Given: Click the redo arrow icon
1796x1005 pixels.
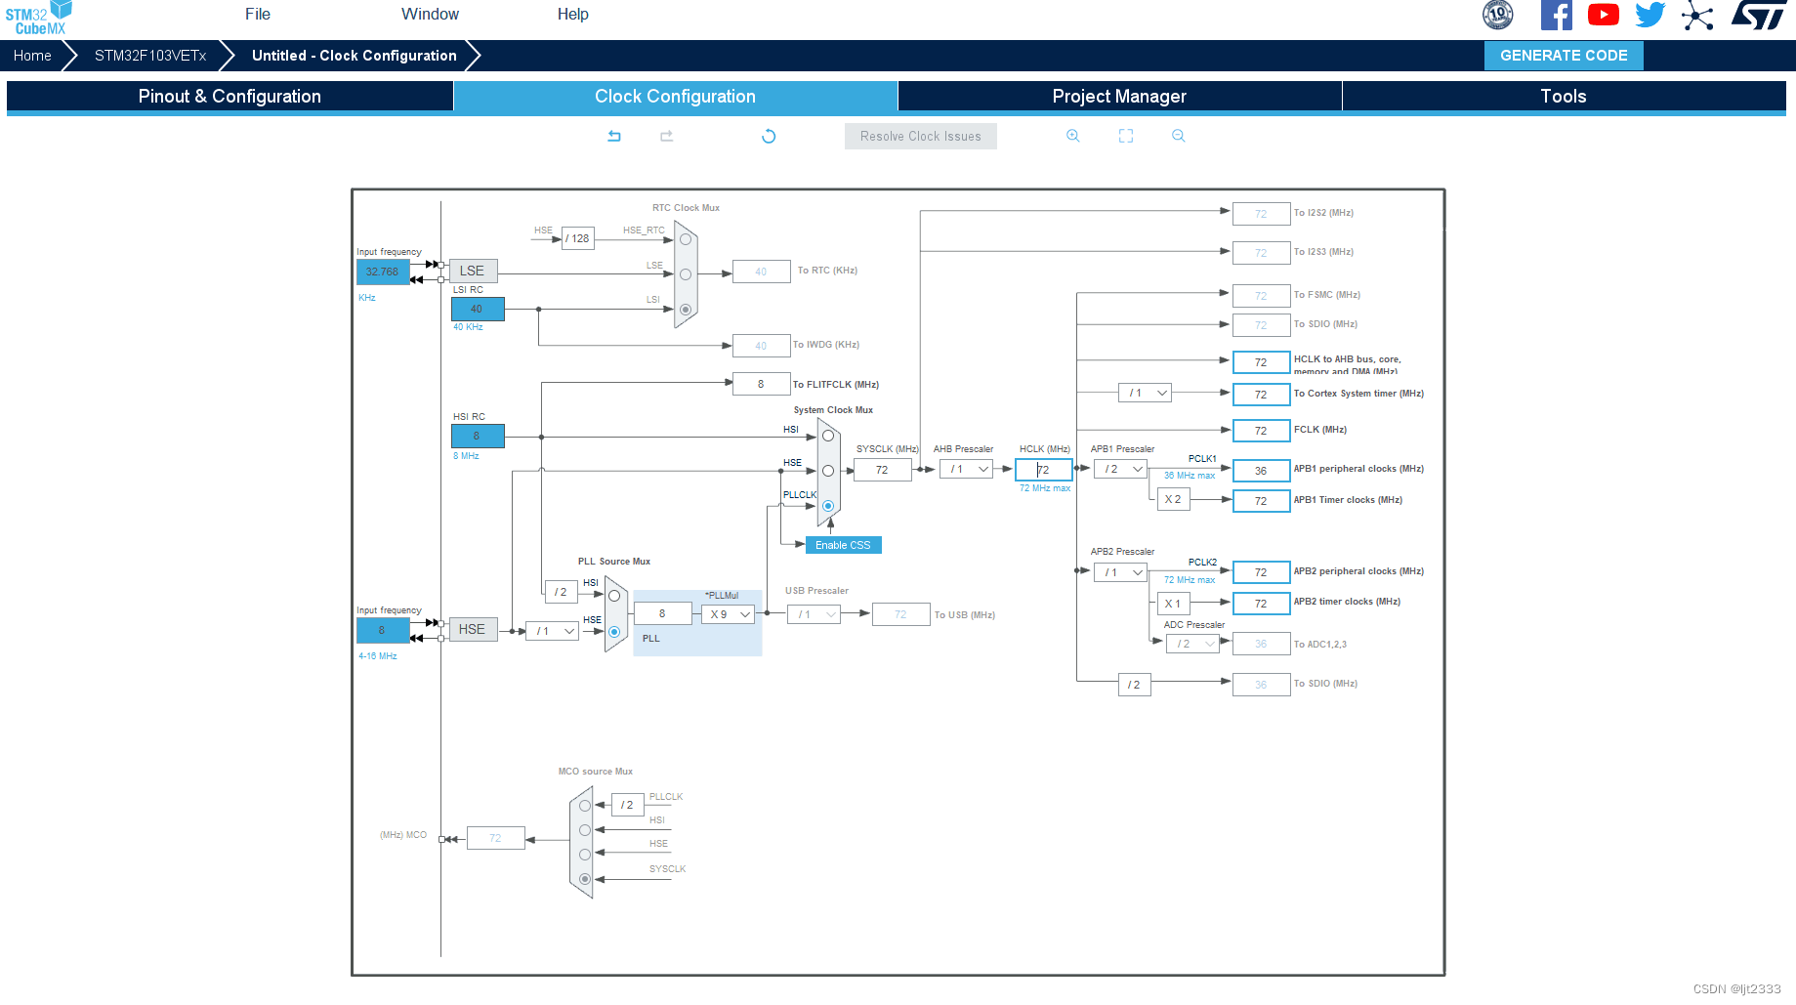Looking at the screenshot, I should pos(667,136).
